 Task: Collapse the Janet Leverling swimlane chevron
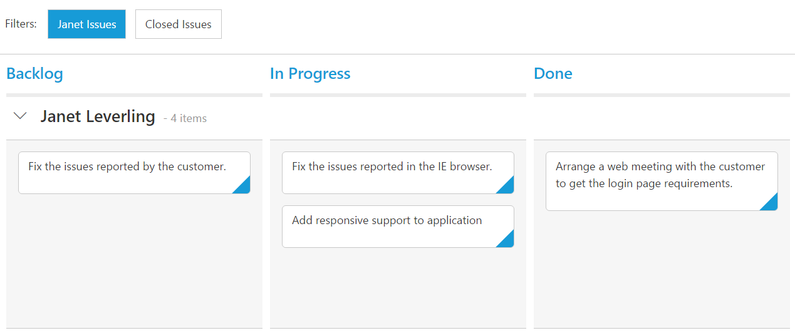[x=21, y=116]
